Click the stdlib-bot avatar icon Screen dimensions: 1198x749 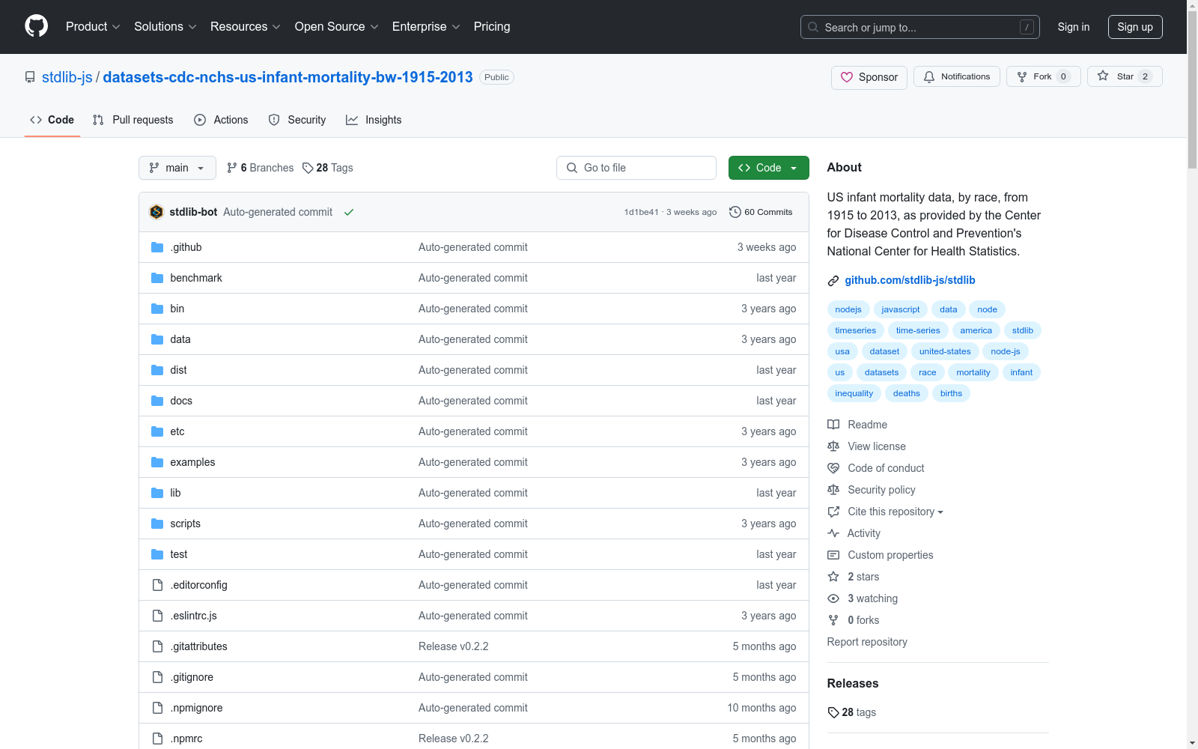[156, 212]
